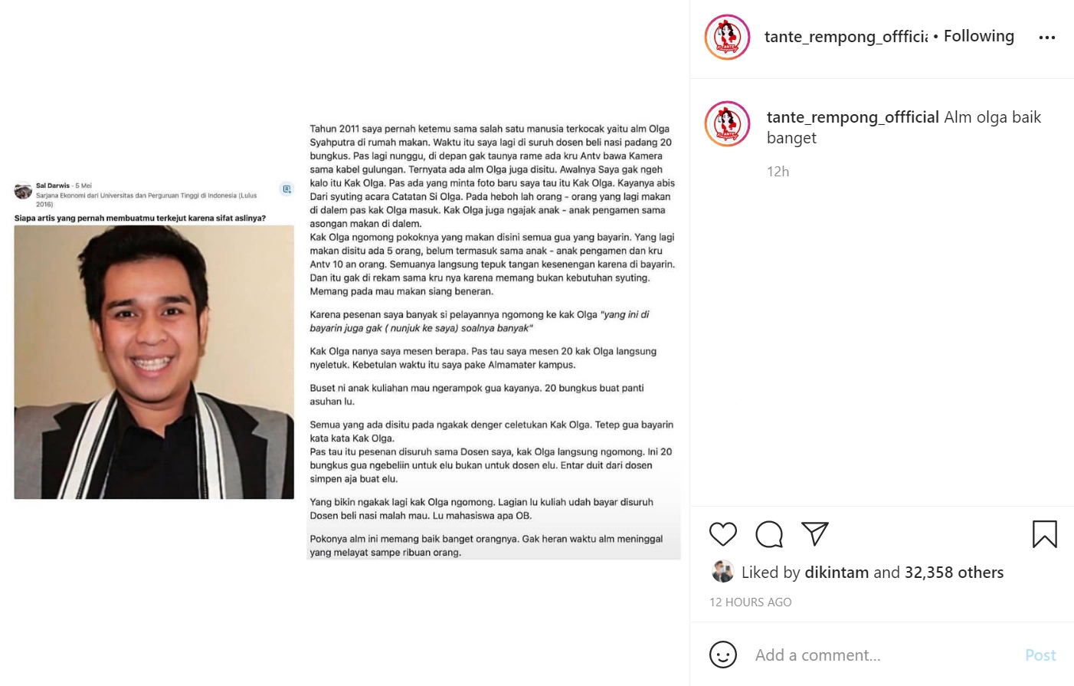1074x686 pixels.
Task: View who liked by clicking 32,358 others
Action: (x=954, y=572)
